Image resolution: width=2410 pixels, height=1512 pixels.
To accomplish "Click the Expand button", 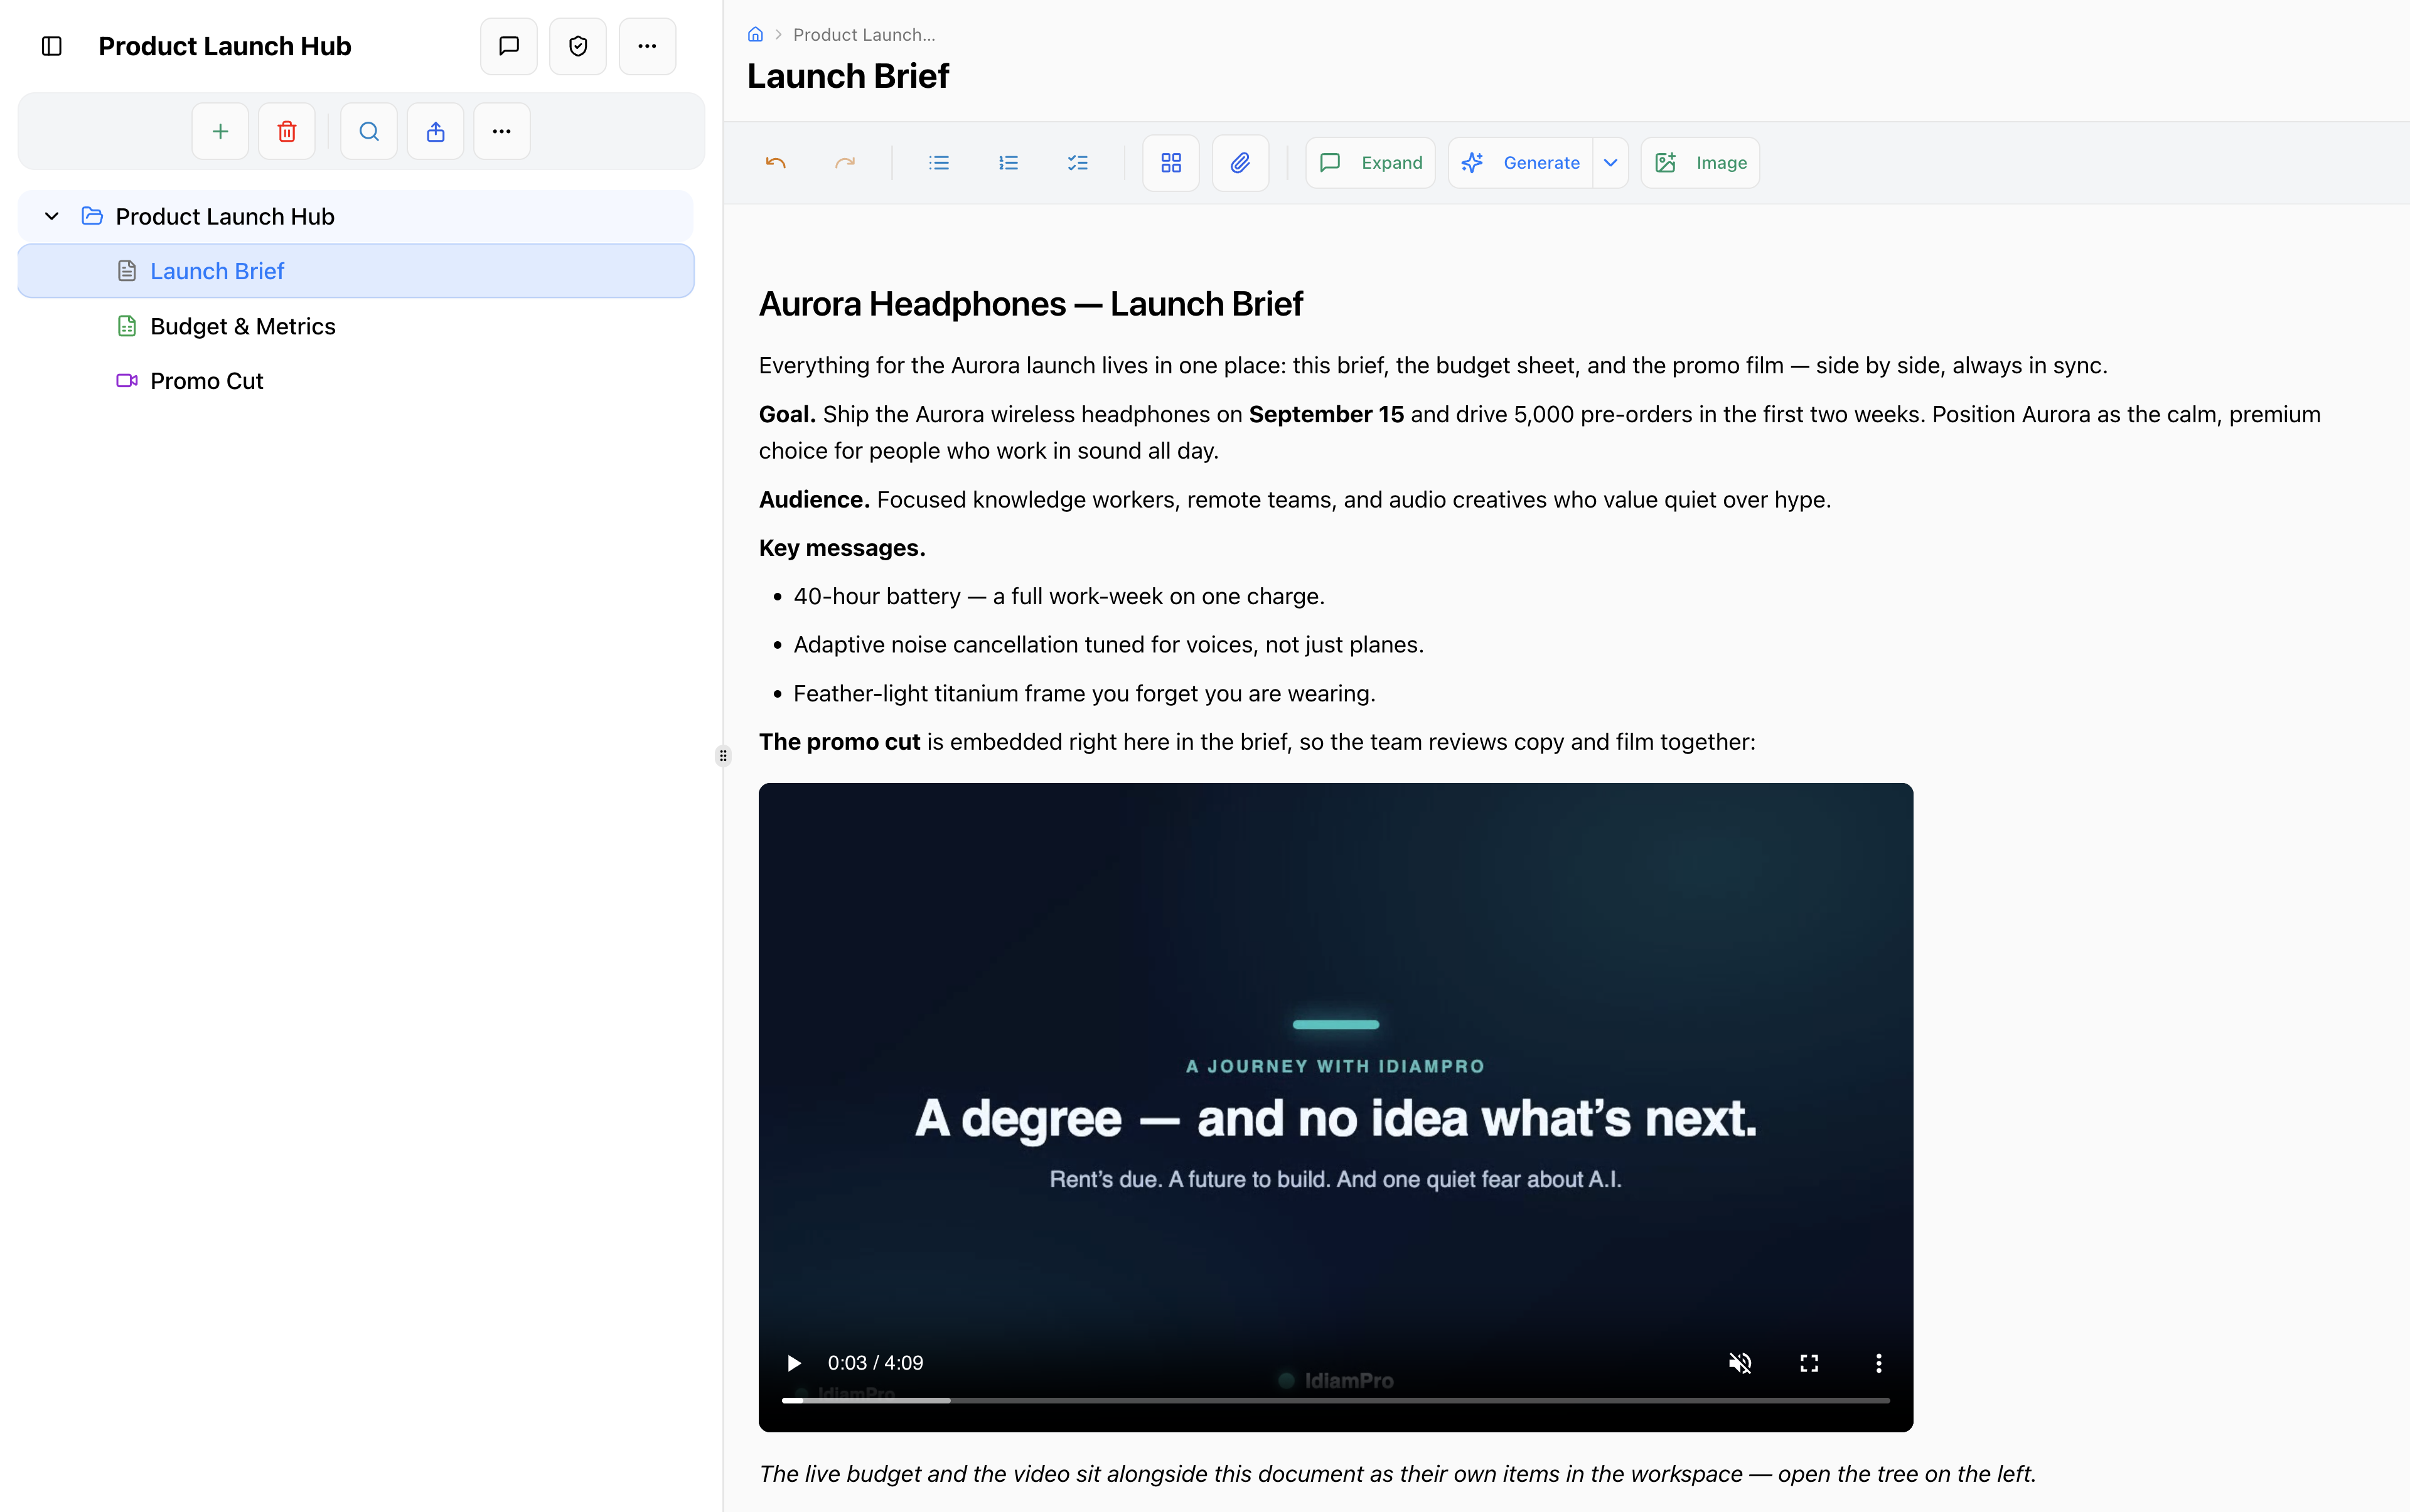I will (1371, 163).
